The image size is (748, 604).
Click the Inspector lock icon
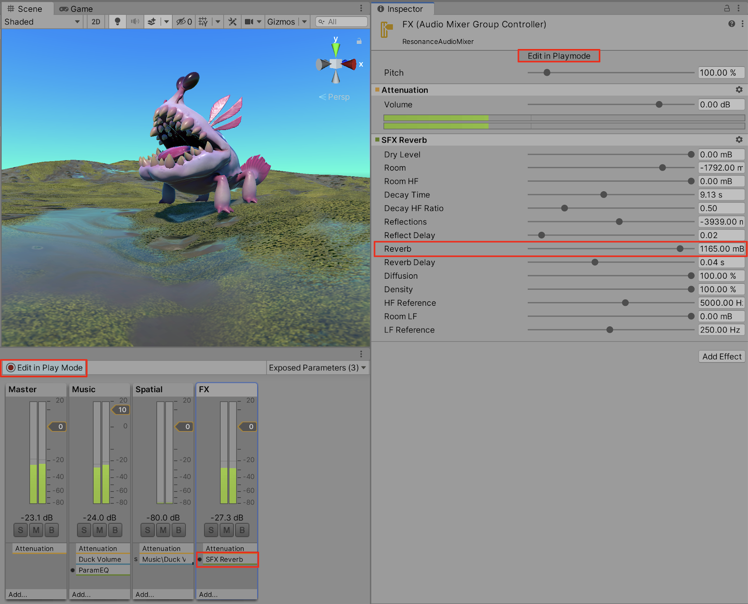[x=727, y=8]
